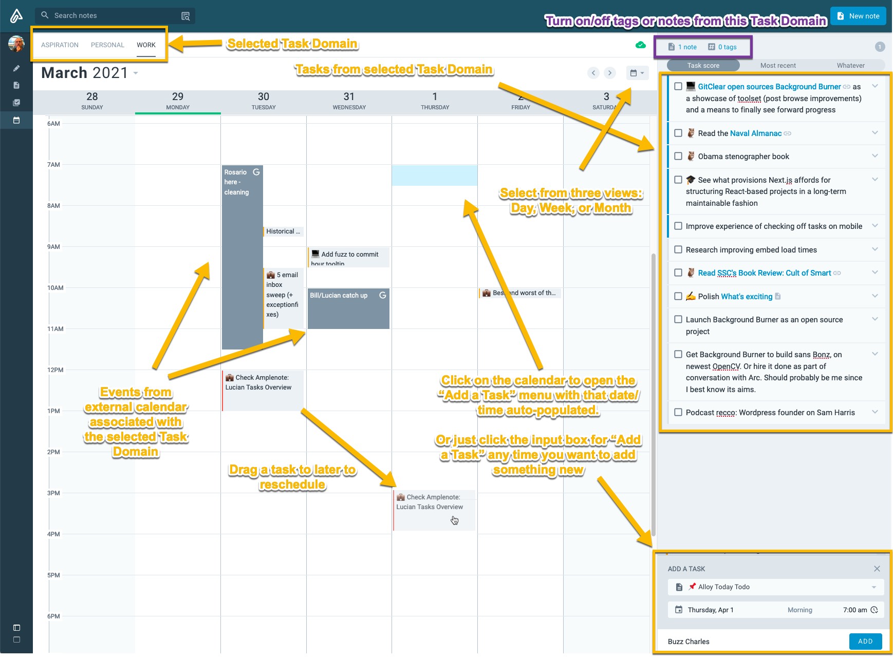
Task: Go to next week arrow
Action: pos(610,73)
